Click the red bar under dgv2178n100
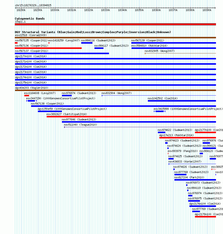 pyautogui.click(x=205, y=217)
